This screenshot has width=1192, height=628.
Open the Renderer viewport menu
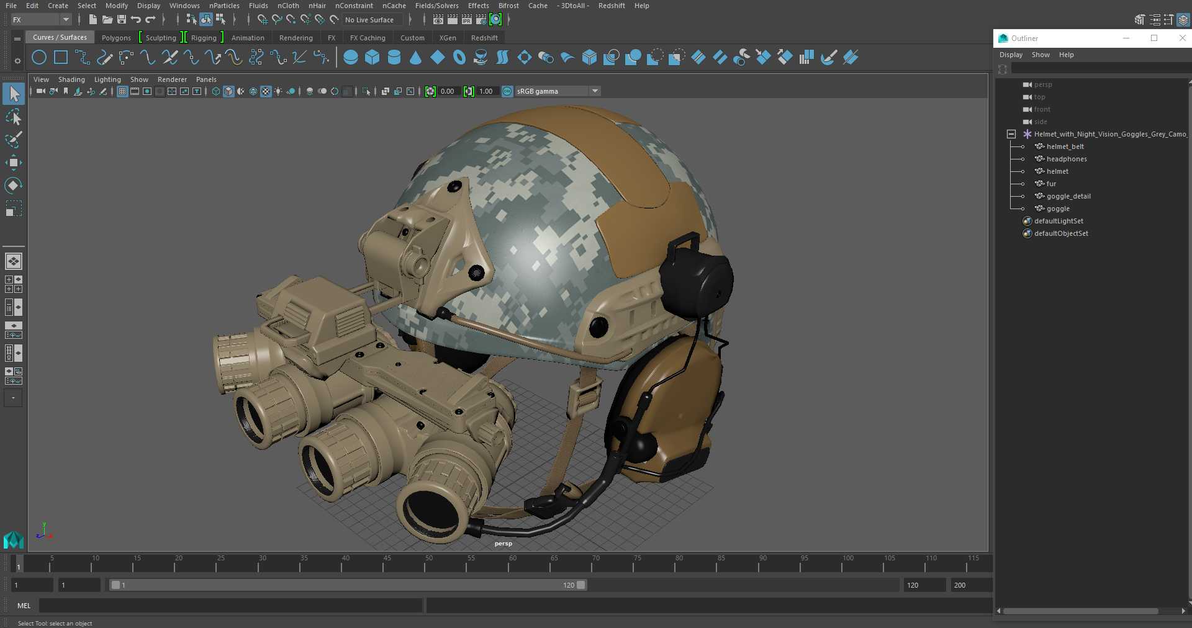tap(172, 79)
